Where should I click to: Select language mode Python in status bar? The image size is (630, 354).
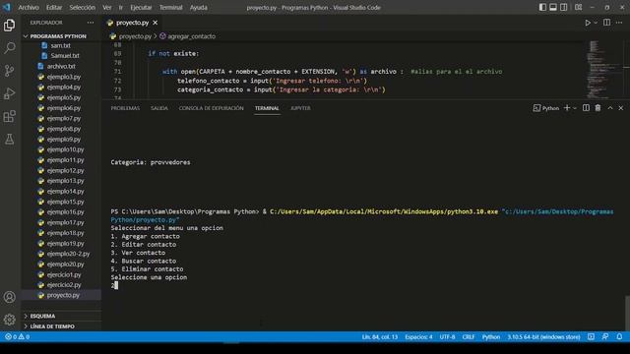click(491, 336)
